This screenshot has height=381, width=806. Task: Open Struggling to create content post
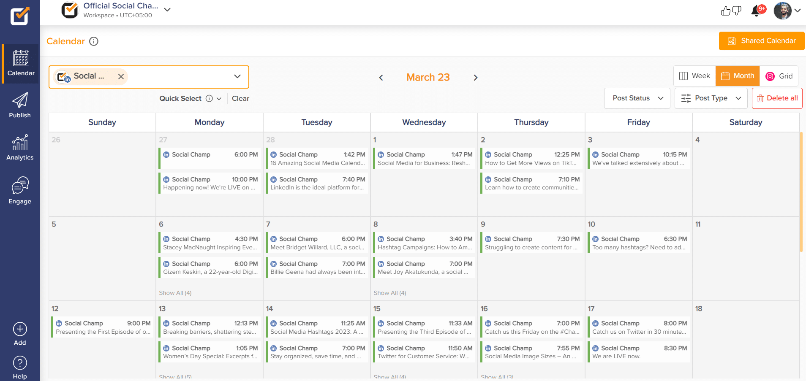531,243
